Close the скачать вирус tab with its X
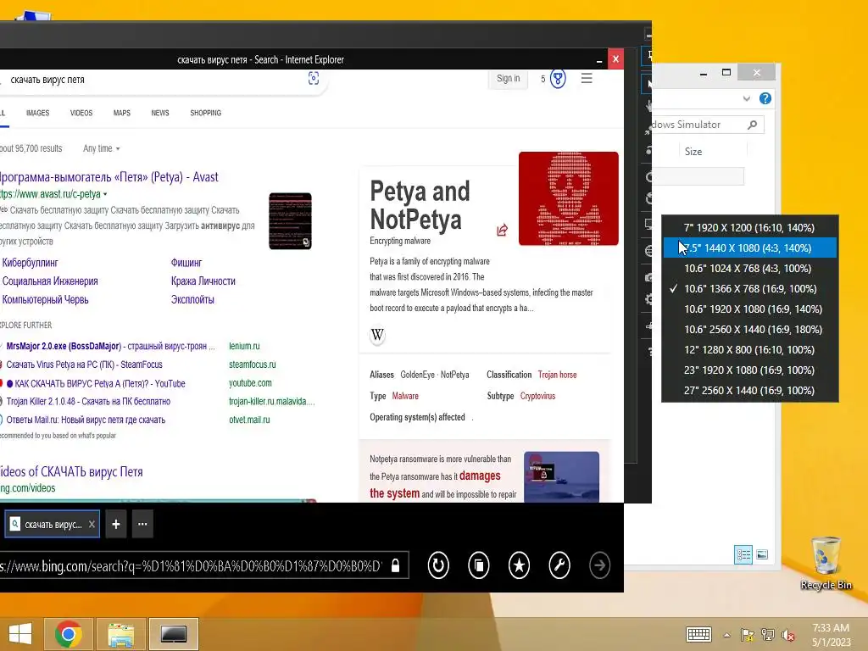868x651 pixels. click(92, 524)
